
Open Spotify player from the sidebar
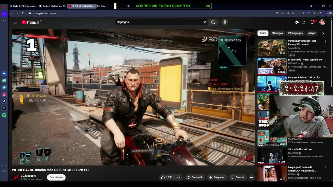tap(4, 115)
